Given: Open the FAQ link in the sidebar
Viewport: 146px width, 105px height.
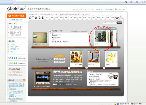Looking at the screenshot, I should pyautogui.click(x=12, y=51).
